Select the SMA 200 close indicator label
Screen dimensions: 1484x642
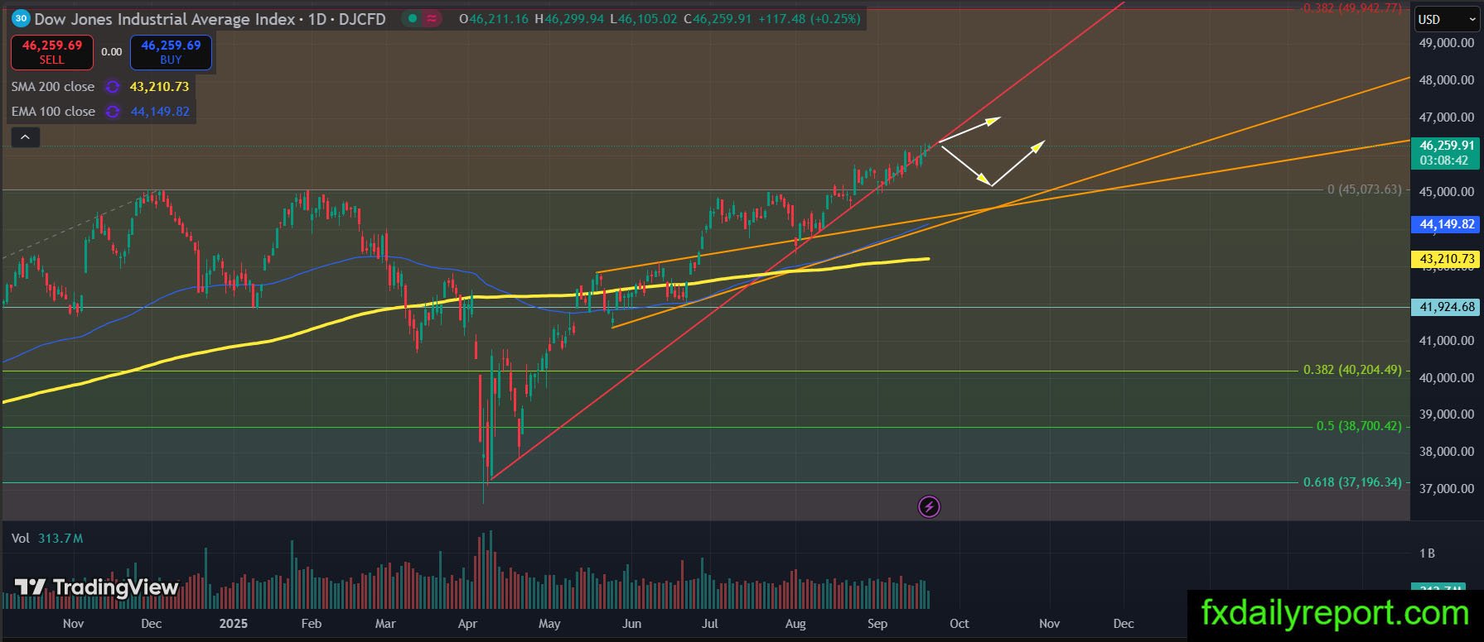53,87
